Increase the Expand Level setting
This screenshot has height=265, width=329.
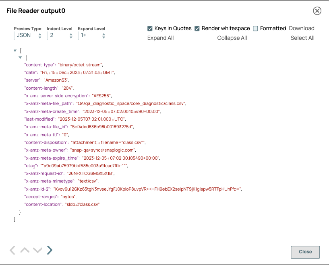tap(103, 34)
